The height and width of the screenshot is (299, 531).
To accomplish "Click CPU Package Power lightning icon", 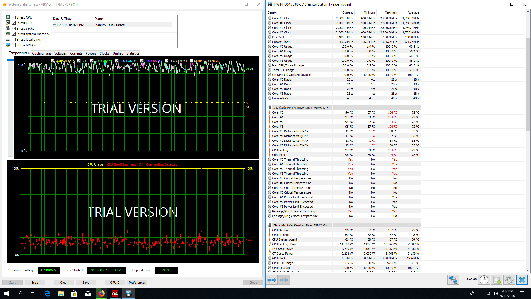I will click(270, 244).
